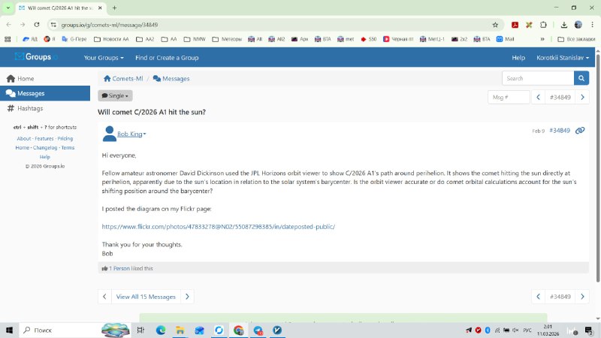Screen dimensions: 601x338
Task: Open the Все закладки folder
Action: pos(576,39)
